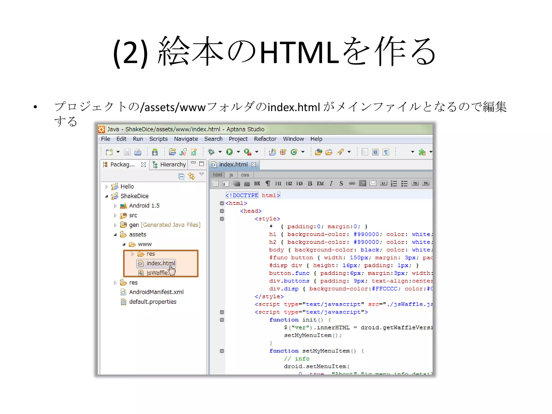This screenshot has width=552, height=414.
Task: Expand the Android 1.5 library node
Action: click(115, 206)
